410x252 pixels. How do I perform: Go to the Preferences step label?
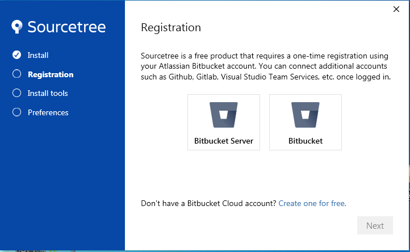click(48, 112)
